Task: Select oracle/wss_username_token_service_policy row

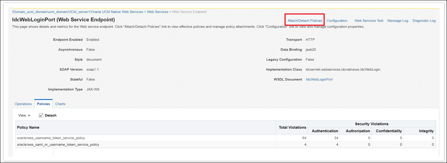Action: click(x=225, y=138)
